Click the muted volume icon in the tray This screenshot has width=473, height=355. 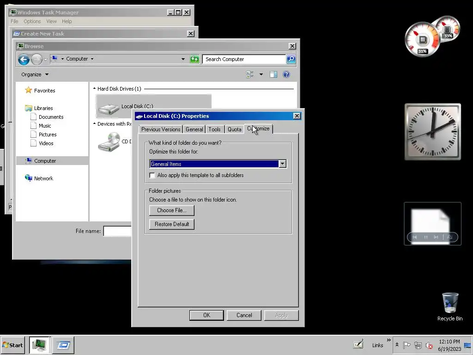pos(429,345)
